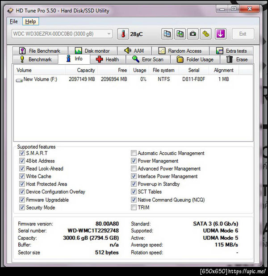Screen dimensions: 268x276
Task: Switch to the Erase tab
Action: click(x=237, y=59)
